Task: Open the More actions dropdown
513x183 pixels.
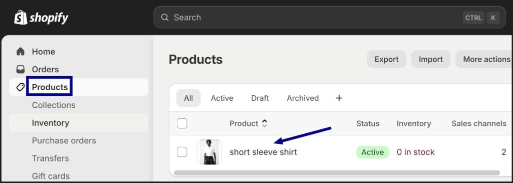Action: point(484,59)
